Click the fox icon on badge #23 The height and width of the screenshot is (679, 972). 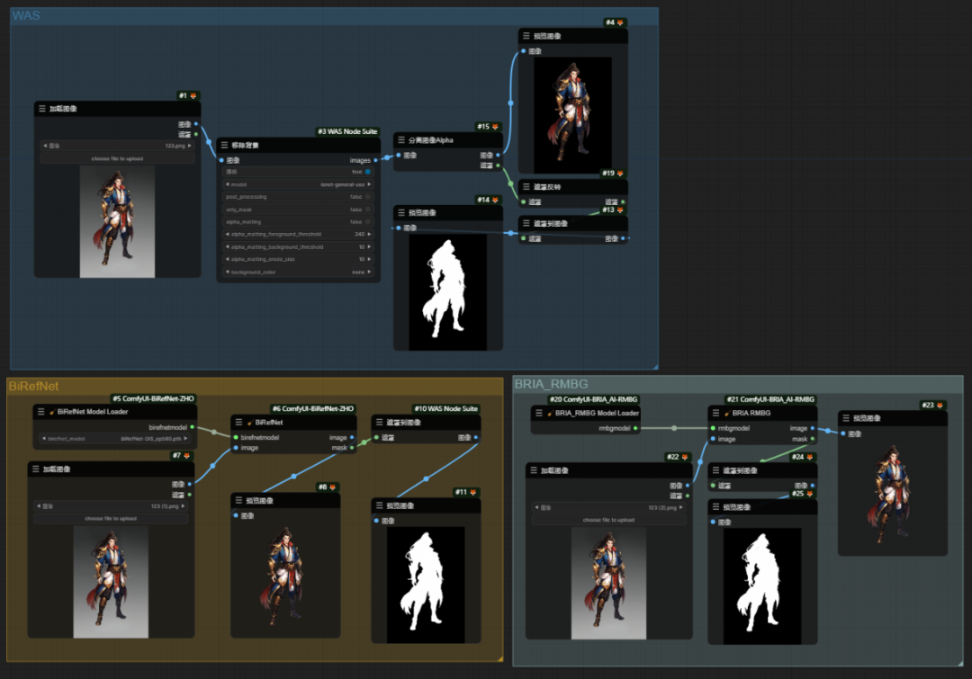[940, 406]
